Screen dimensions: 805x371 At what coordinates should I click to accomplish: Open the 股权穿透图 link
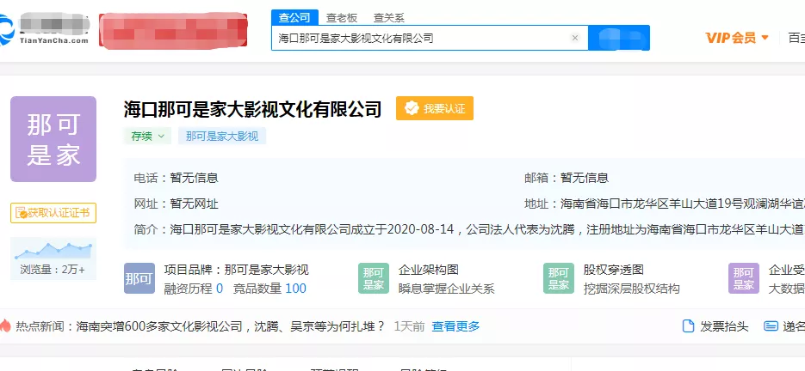click(x=613, y=270)
